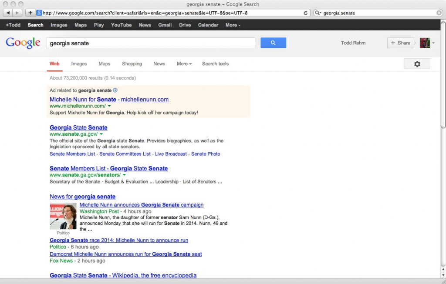Image resolution: width=446 pixels, height=284 pixels.
Task: Open Play in the black Google bar
Action: tap(99, 25)
